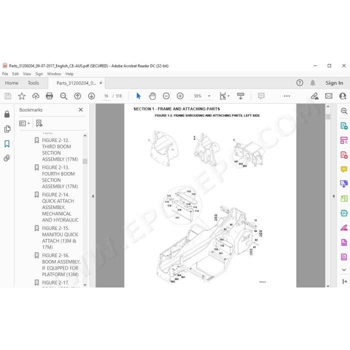This screenshot has width=350, height=350.
Task: Activate the hand pan tool
Action: pyautogui.click(x=152, y=96)
